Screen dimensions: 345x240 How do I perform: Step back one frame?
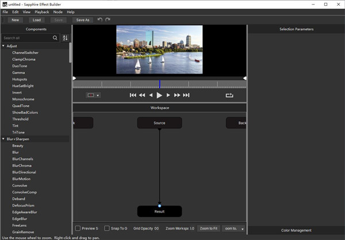pos(151,95)
